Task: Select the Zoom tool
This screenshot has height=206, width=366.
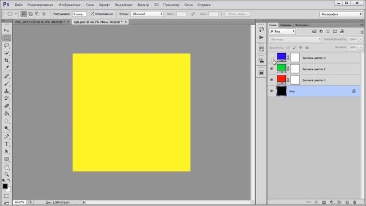Action: [6, 174]
